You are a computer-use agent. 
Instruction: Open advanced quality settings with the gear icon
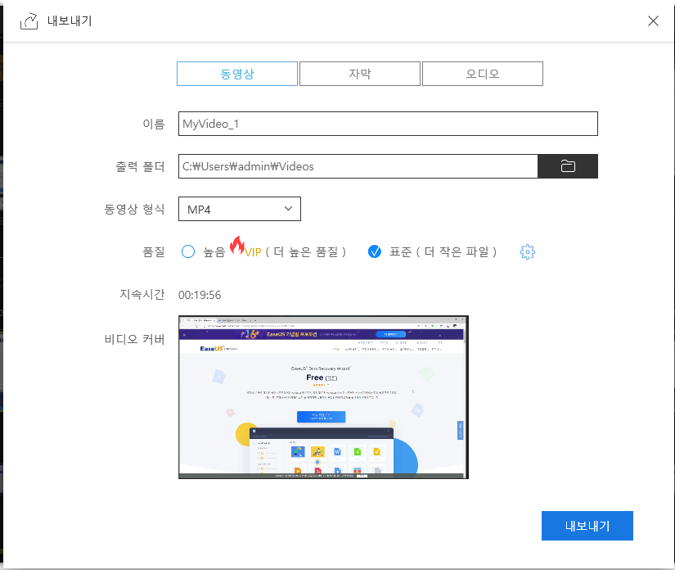tap(527, 251)
